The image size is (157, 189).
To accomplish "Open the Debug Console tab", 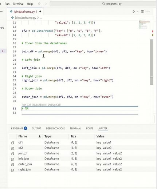I will (x=55, y=128).
